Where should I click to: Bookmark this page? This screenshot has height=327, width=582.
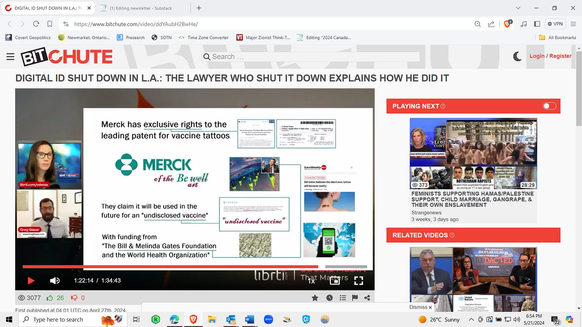point(50,24)
